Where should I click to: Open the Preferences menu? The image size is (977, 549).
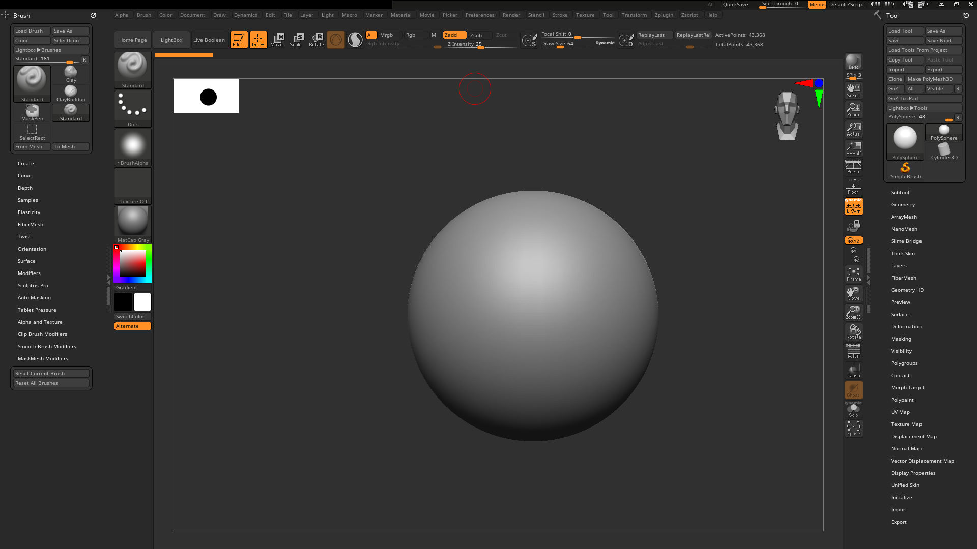click(479, 15)
